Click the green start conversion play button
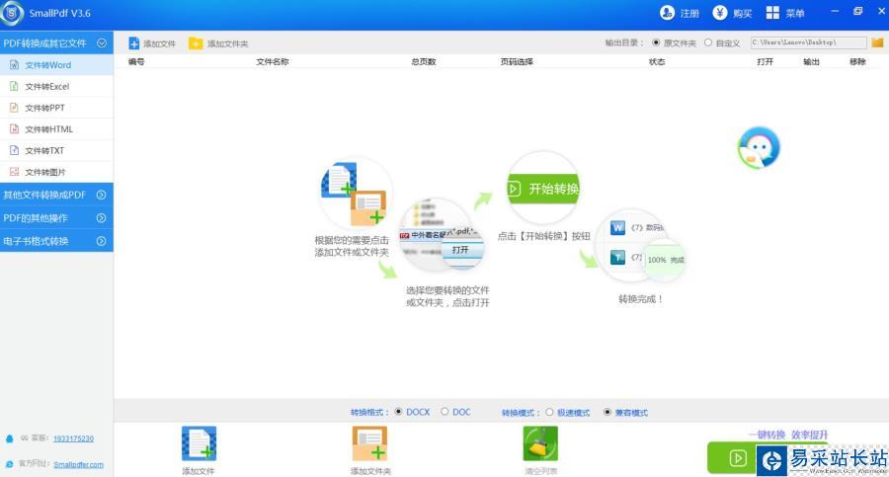 point(738,457)
